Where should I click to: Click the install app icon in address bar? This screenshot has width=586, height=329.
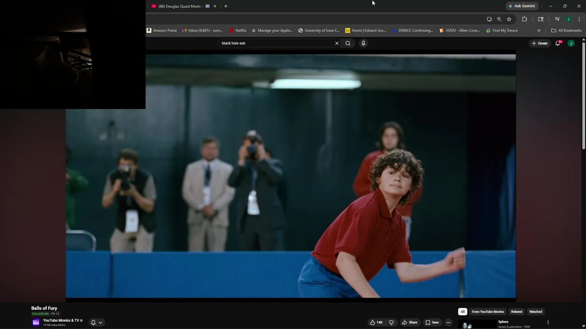[x=489, y=19]
